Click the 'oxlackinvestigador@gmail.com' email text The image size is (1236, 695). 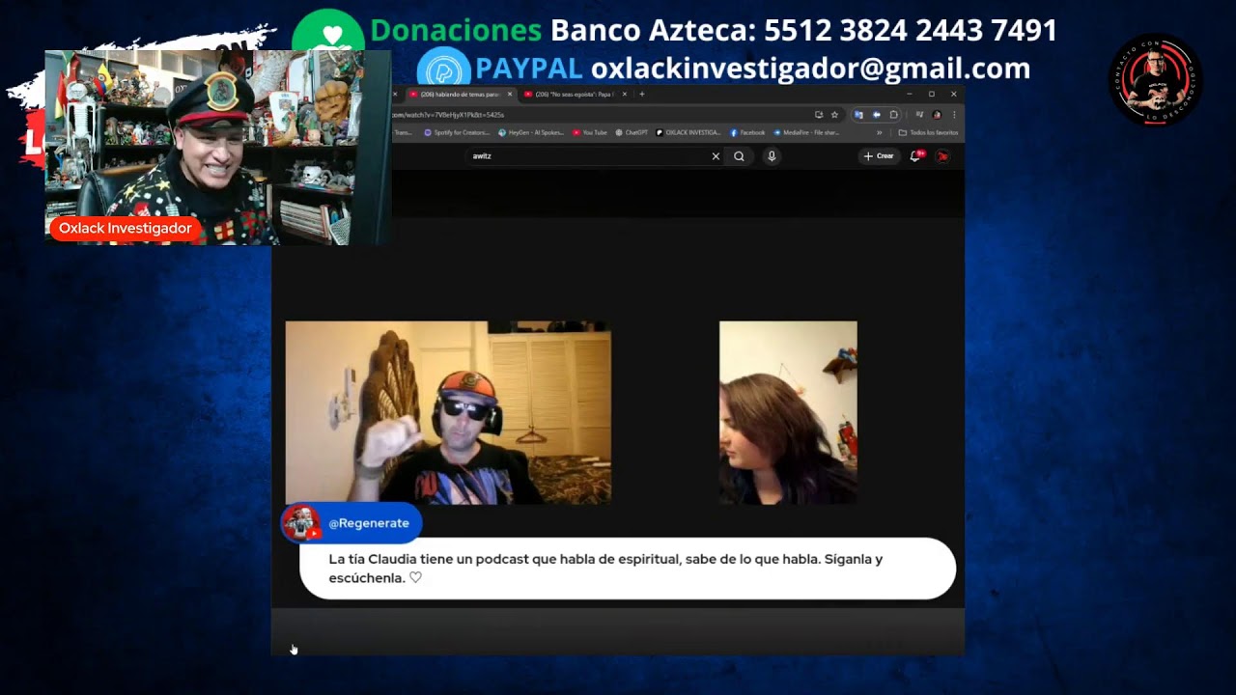tap(810, 69)
